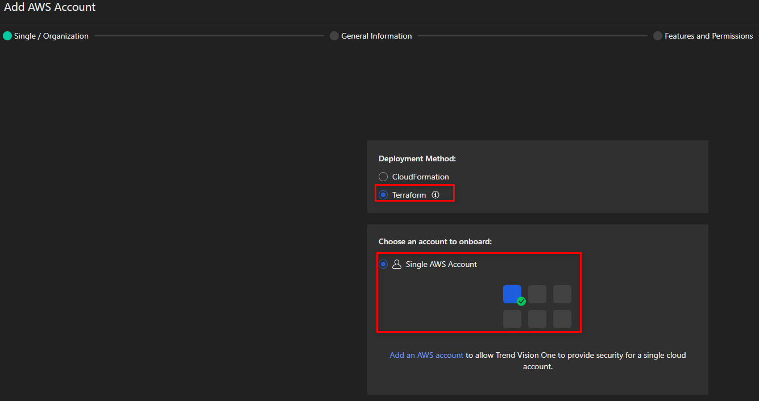Go to the Features and Permissions step label
The height and width of the screenshot is (401, 759).
(x=708, y=36)
